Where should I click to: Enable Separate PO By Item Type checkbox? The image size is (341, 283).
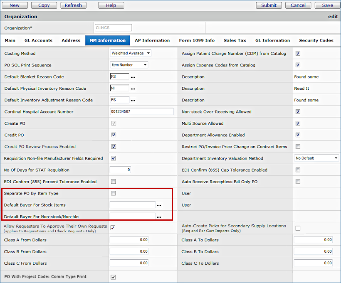114,193
